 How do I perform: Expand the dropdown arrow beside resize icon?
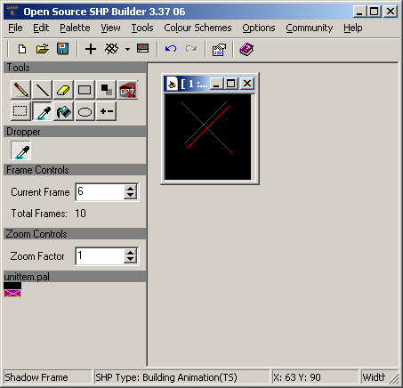click(x=127, y=49)
